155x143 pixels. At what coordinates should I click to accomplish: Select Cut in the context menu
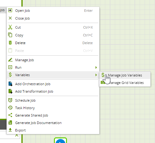(53, 27)
